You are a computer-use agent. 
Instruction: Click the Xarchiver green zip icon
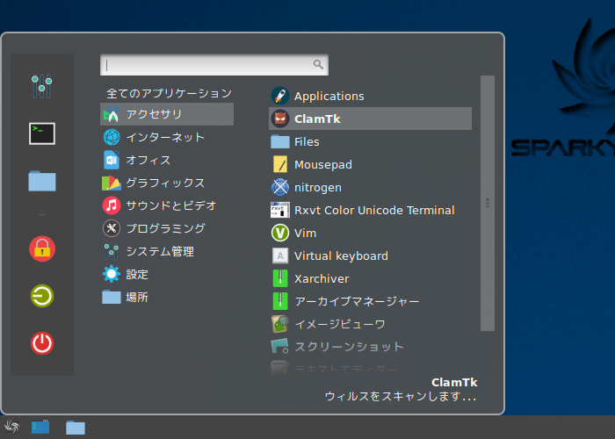(x=280, y=278)
